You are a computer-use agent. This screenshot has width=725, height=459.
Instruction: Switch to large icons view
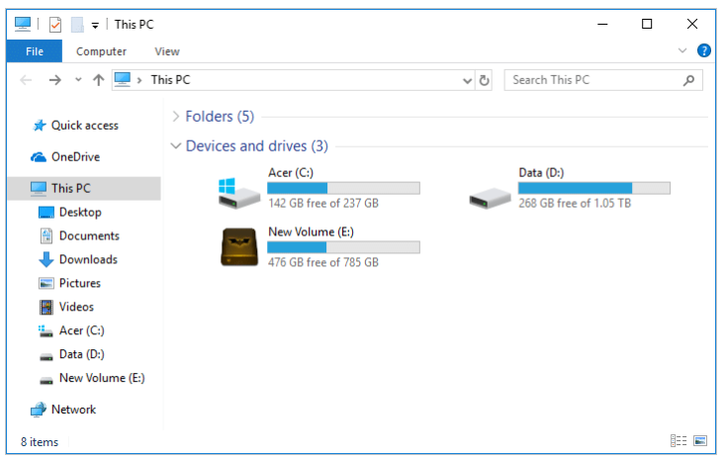[700, 441]
